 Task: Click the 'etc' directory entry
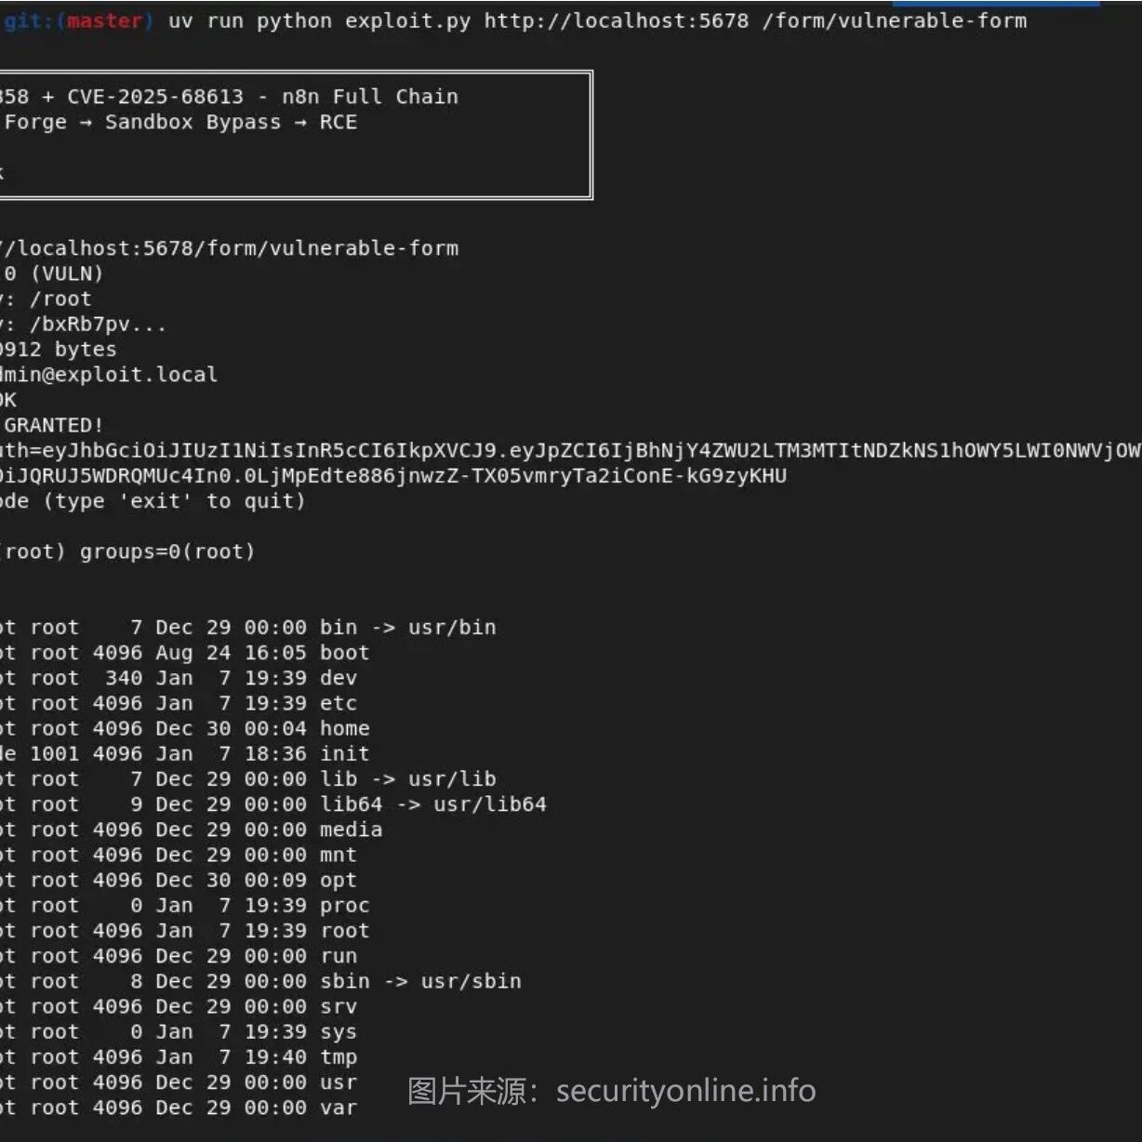[339, 703]
